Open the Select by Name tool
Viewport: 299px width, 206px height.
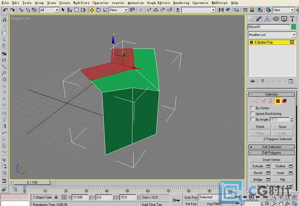(x=69, y=10)
